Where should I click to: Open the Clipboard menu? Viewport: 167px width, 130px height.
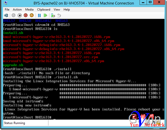coord(44,10)
